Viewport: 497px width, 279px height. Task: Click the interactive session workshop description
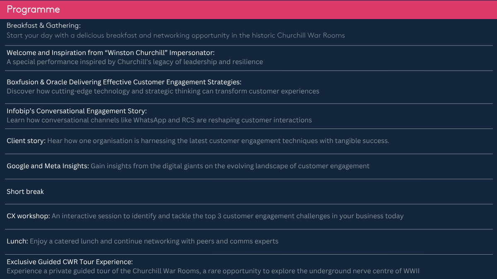pyautogui.click(x=227, y=216)
